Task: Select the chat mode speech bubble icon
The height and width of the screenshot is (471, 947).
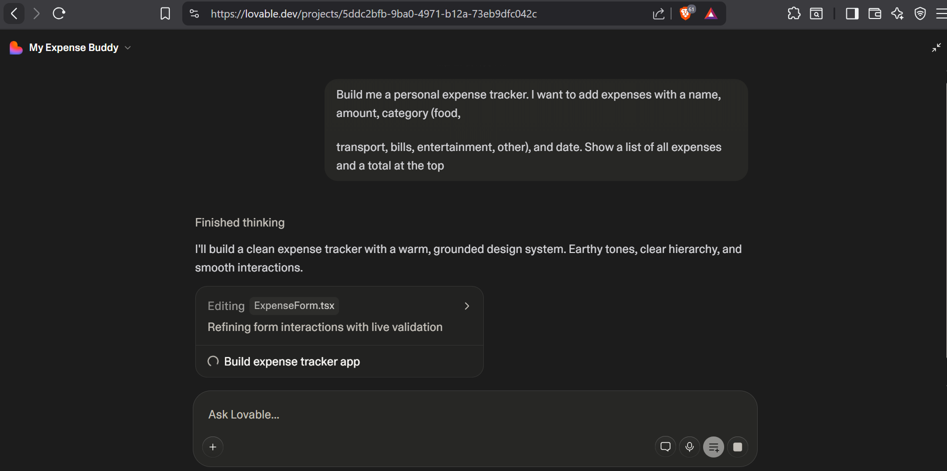Action: pos(665,446)
